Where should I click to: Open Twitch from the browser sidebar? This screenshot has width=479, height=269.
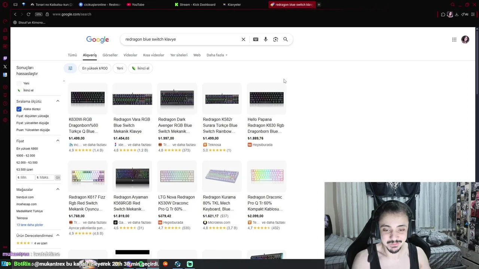pyautogui.click(x=5, y=58)
